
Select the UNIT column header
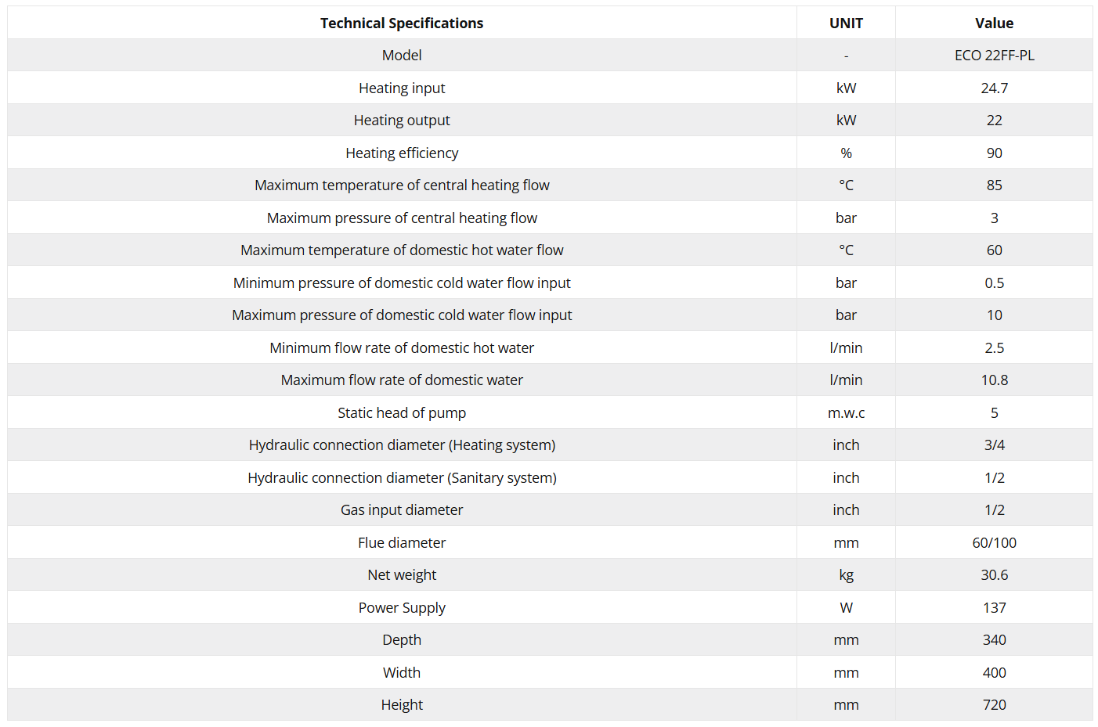coord(846,23)
